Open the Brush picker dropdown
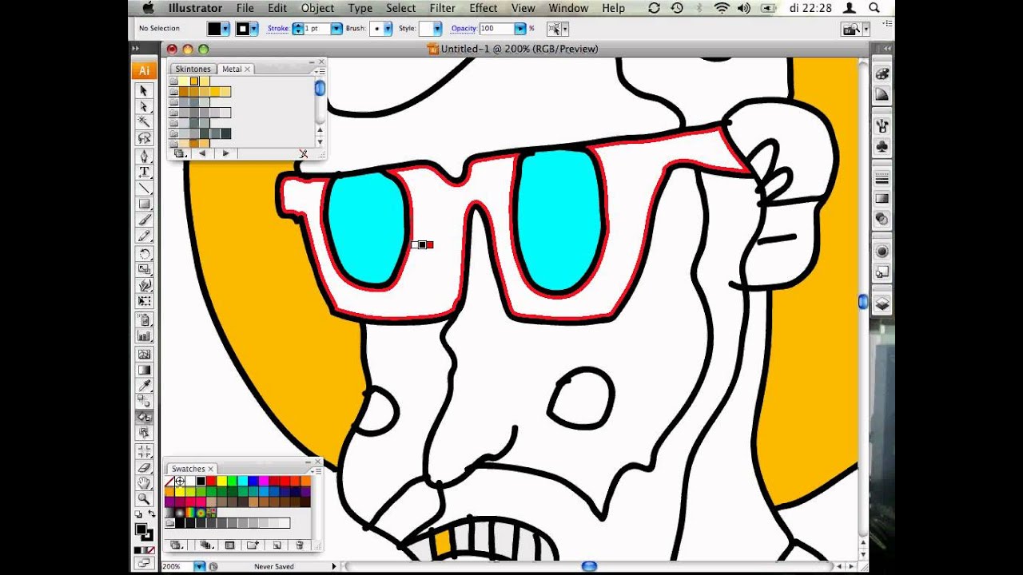This screenshot has width=1023, height=575. pyautogui.click(x=388, y=29)
